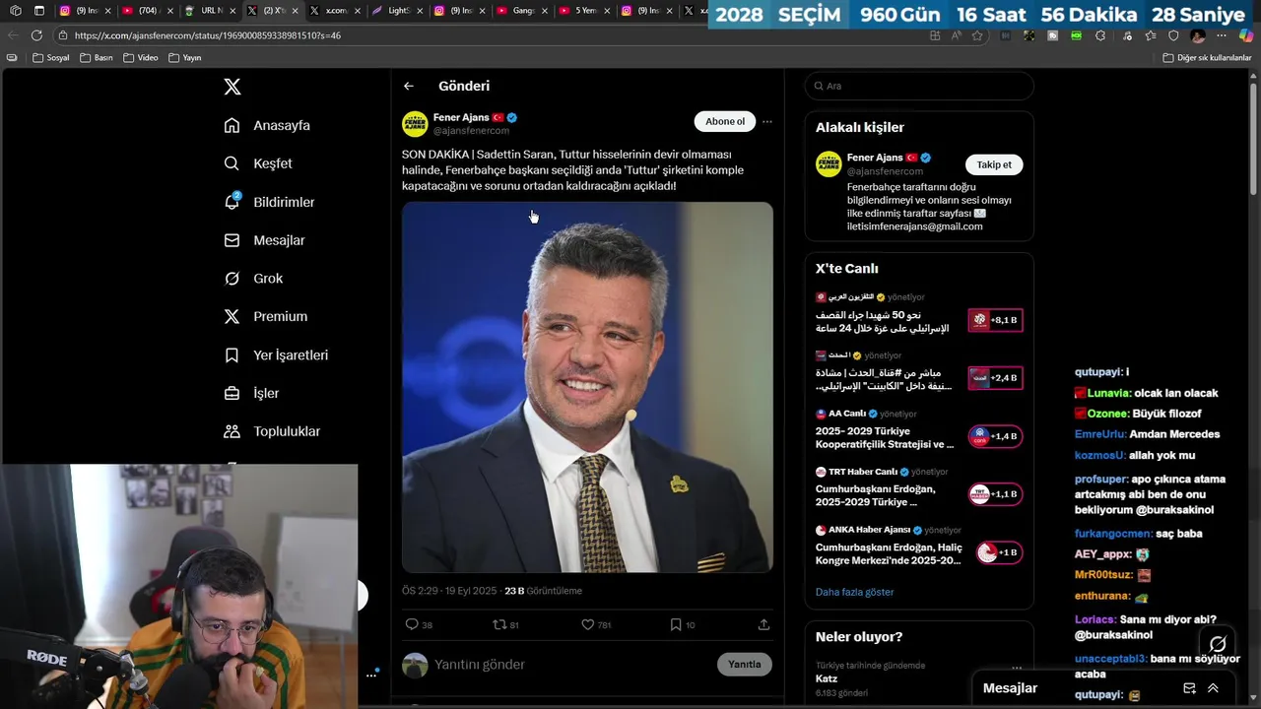Click the share icon under the post

(763, 624)
